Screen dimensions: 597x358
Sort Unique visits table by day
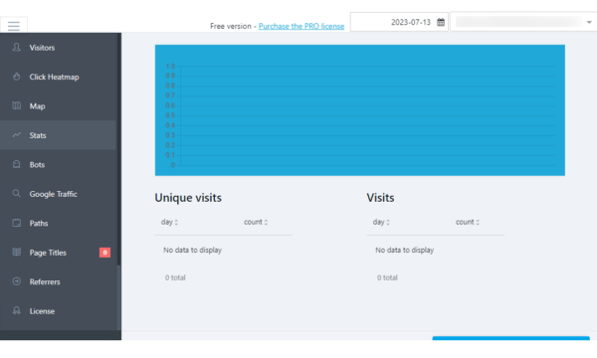(169, 222)
